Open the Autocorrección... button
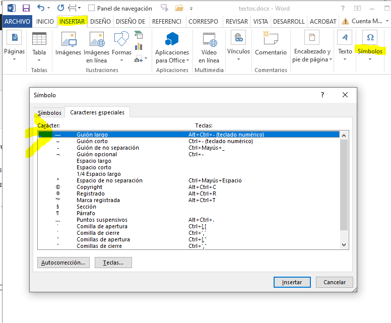This screenshot has width=391, height=323. click(63, 263)
